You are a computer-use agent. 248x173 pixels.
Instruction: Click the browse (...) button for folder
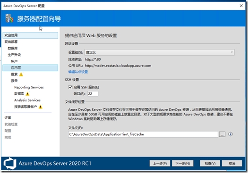coord(222,134)
